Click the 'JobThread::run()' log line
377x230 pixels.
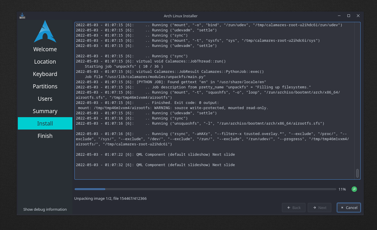[x=151, y=61]
